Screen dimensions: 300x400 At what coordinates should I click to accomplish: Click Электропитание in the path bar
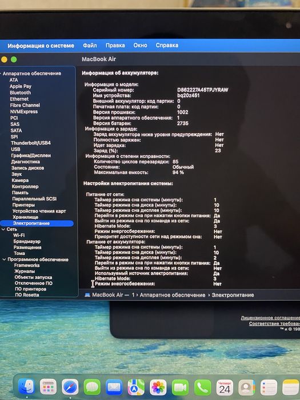[x=233, y=295]
